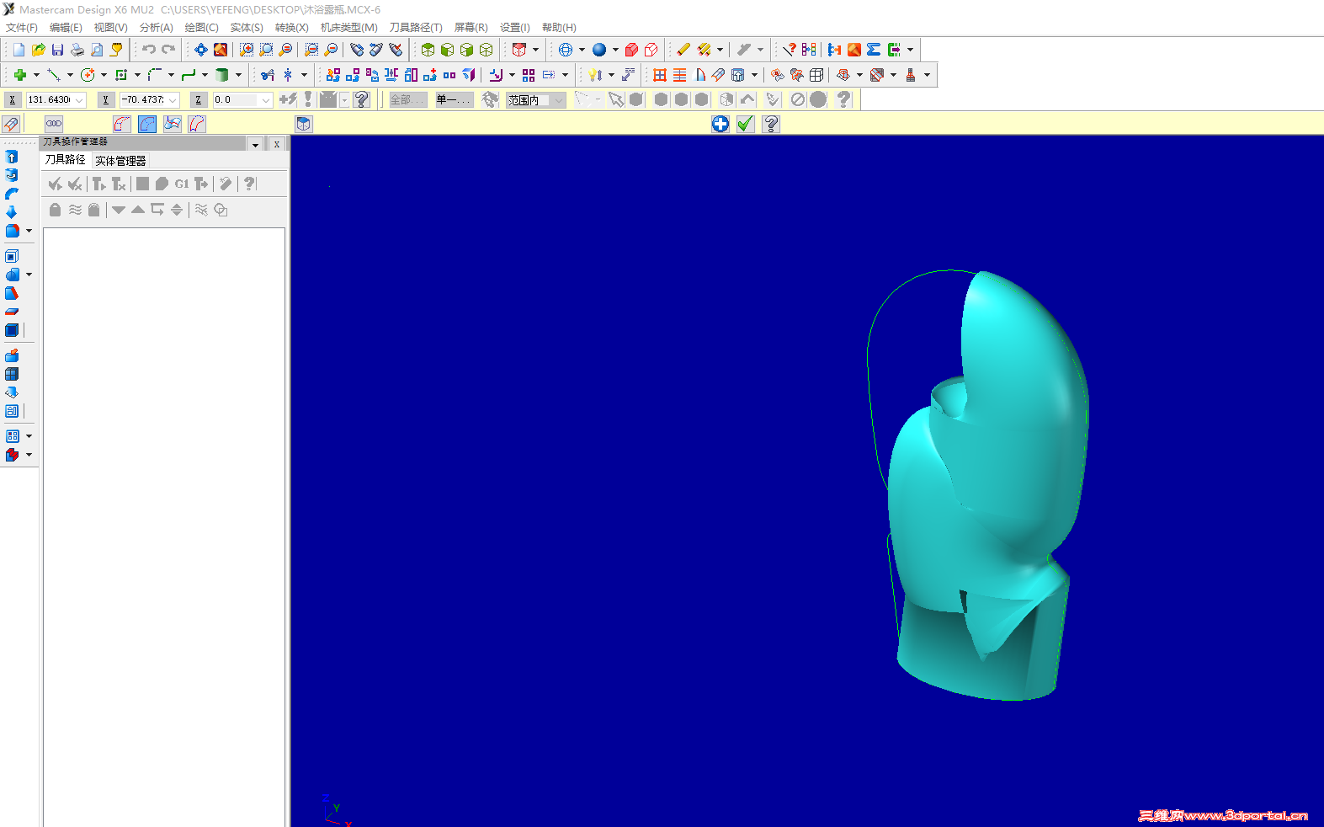Viewport: 1324px width, 827px height.
Task: Click the Y coordinate label button
Action: 106,100
